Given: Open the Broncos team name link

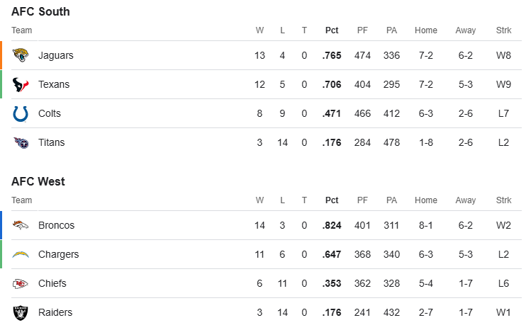Looking at the screenshot, I should [x=57, y=225].
